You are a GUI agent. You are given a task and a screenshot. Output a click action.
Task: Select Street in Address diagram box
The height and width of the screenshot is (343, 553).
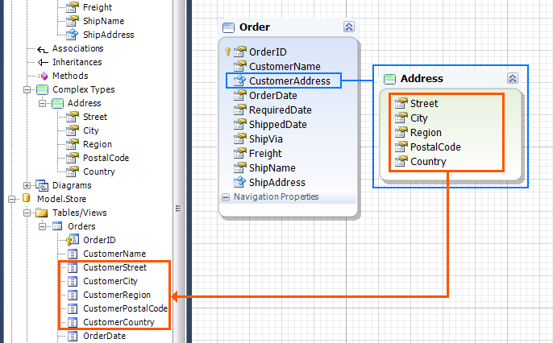click(x=424, y=104)
